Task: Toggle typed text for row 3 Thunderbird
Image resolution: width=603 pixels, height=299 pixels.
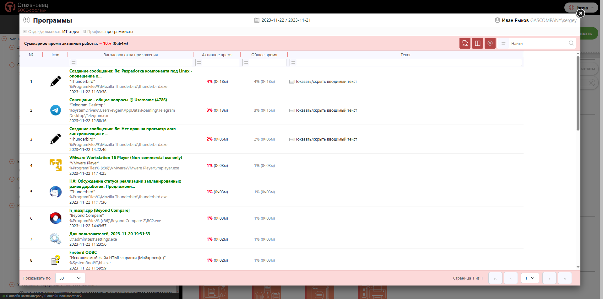Action: [323, 139]
